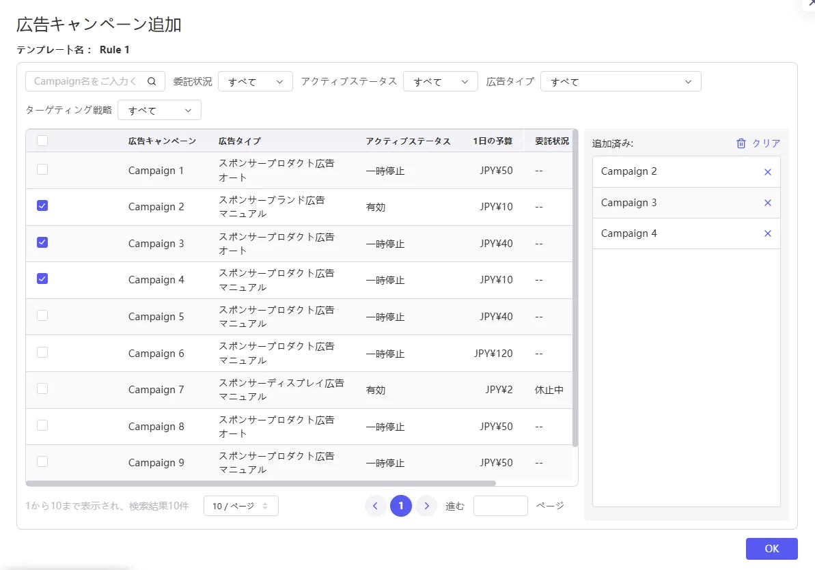Check the Campaign 1 checkbox
Screen dimensions: 815x570
click(42, 169)
